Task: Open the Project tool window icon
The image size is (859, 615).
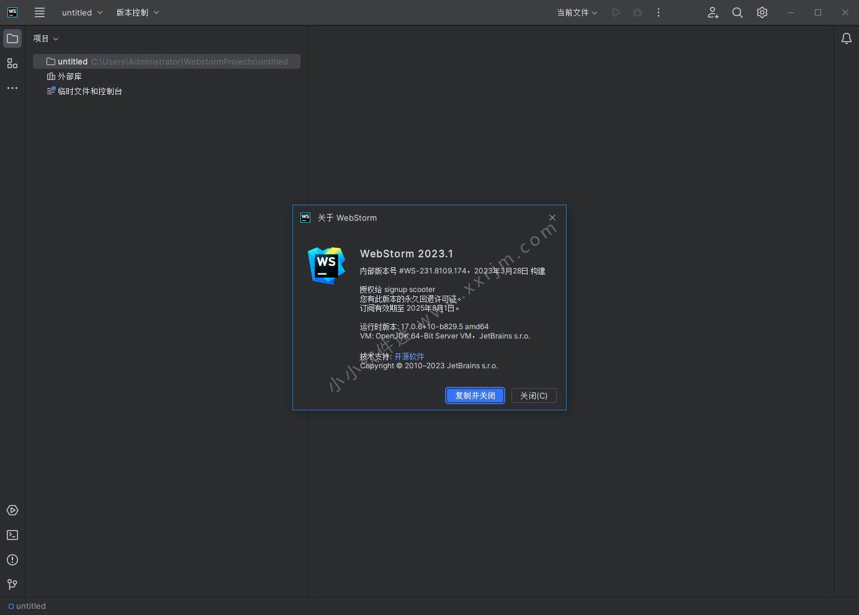Action: pyautogui.click(x=12, y=38)
